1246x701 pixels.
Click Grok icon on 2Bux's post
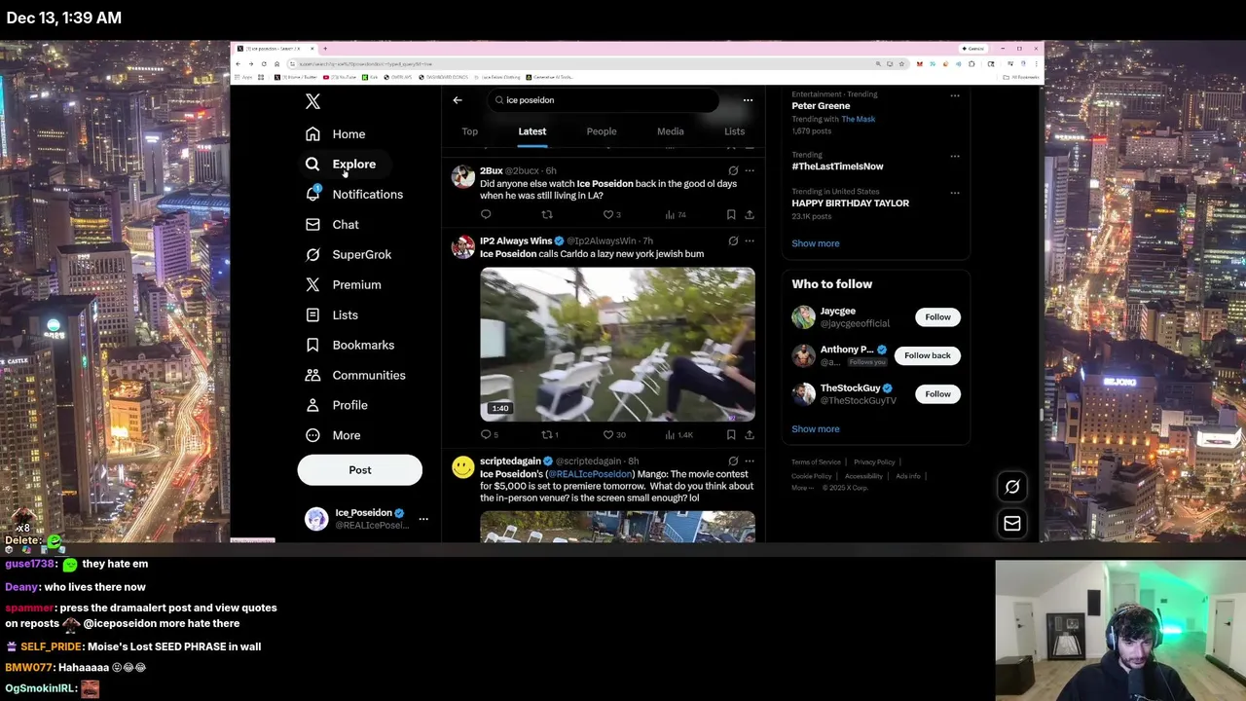pyautogui.click(x=733, y=171)
